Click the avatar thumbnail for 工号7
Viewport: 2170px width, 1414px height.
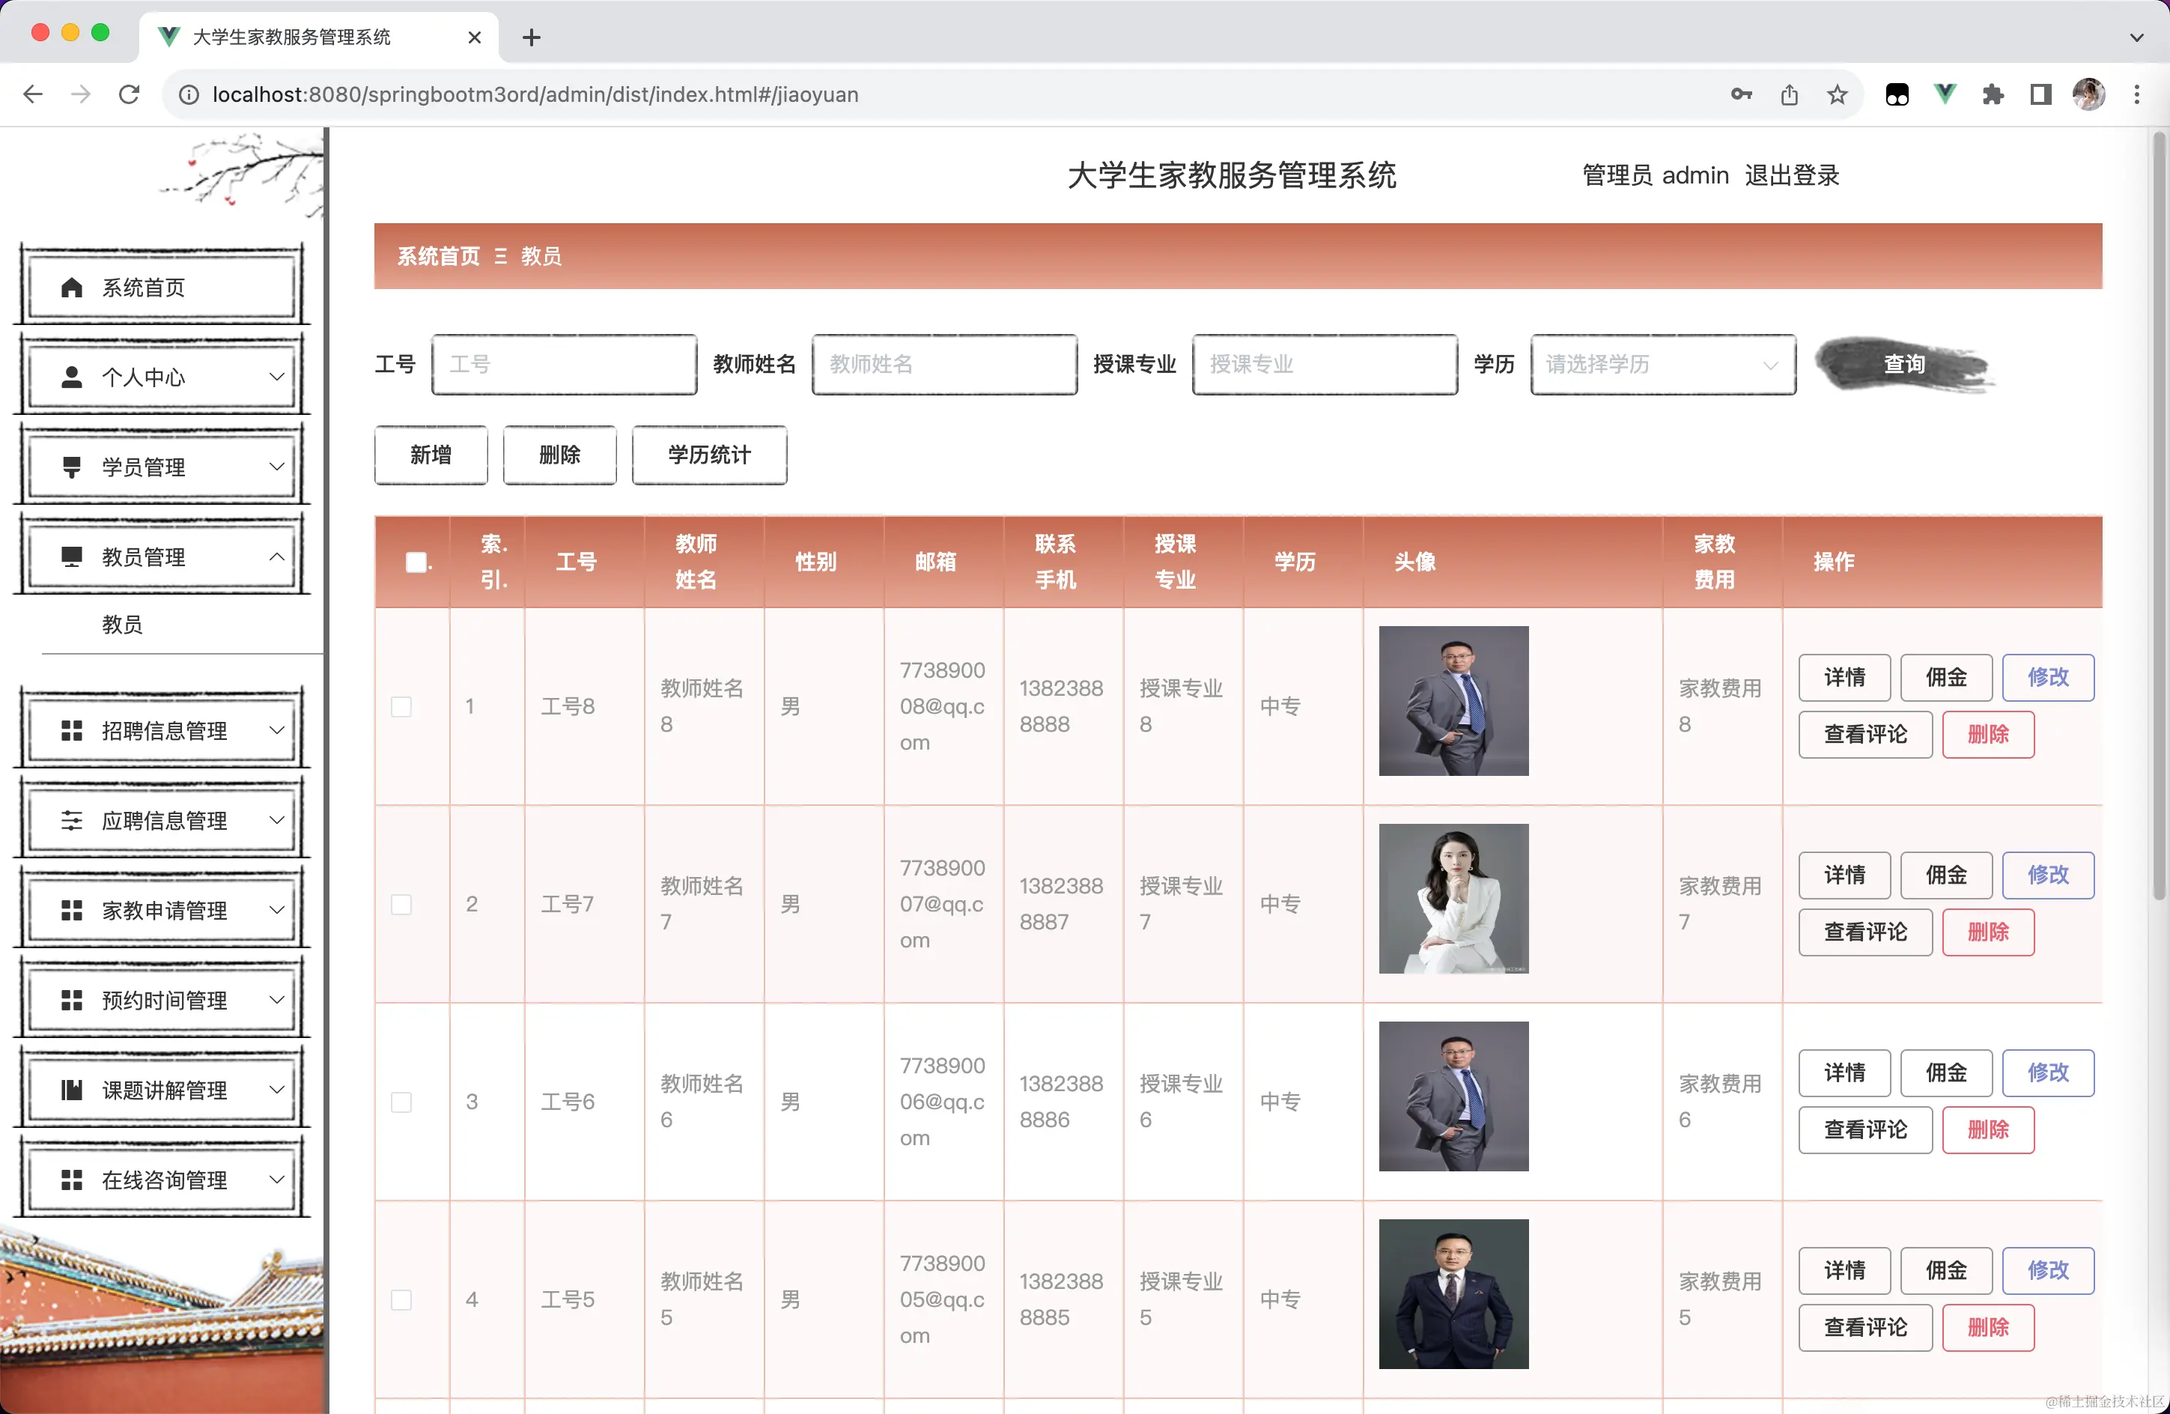(x=1453, y=899)
